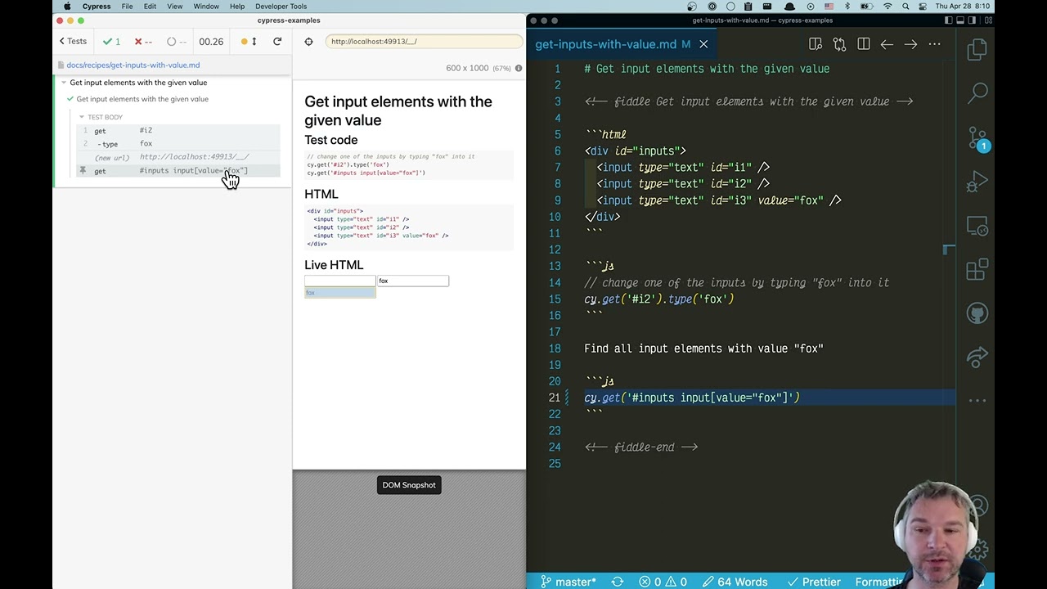Select the passed test 'Get input elements with the given value'

(x=142, y=99)
